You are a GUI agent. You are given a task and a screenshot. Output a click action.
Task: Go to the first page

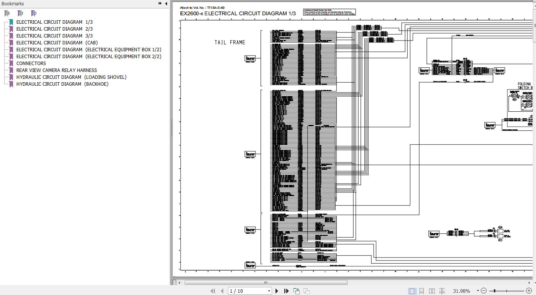tap(213, 291)
